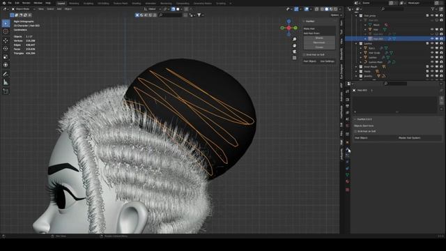Screen dimensions: 446x251
Task: Click the Sheets button in HairNet panel
Action: coord(319,38)
